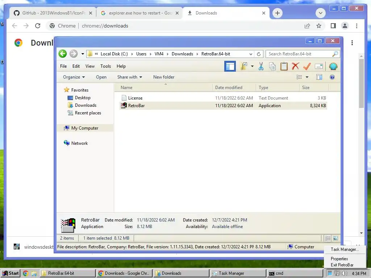The height and width of the screenshot is (278, 371).
Task: Click the blue Help question mark icon
Action: tap(332, 77)
